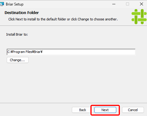The width and height of the screenshot is (147, 116).
Task: Click inside the install path field
Action: click(71, 52)
